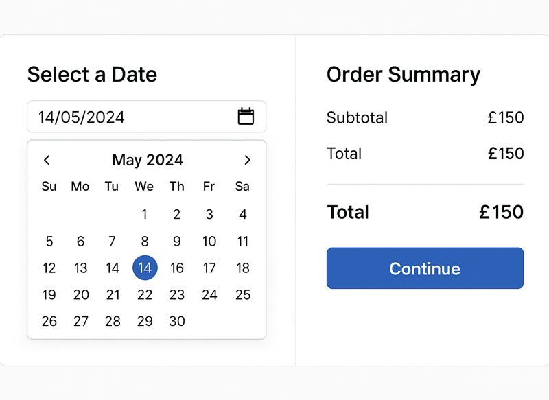Viewport: 549px width, 400px height.
Task: Choose May 4 on Saturday column
Action: point(243,214)
